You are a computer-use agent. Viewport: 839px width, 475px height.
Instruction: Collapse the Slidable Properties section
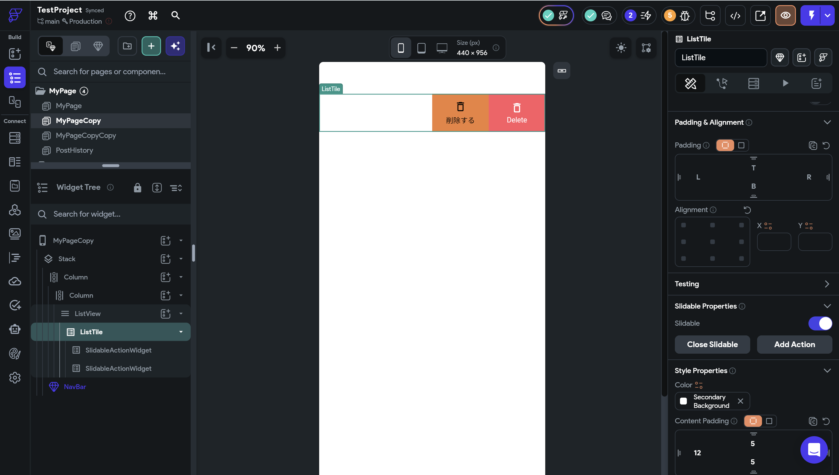point(827,306)
